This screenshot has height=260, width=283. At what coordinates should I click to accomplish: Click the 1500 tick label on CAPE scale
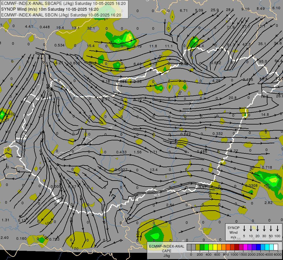pos(243,255)
